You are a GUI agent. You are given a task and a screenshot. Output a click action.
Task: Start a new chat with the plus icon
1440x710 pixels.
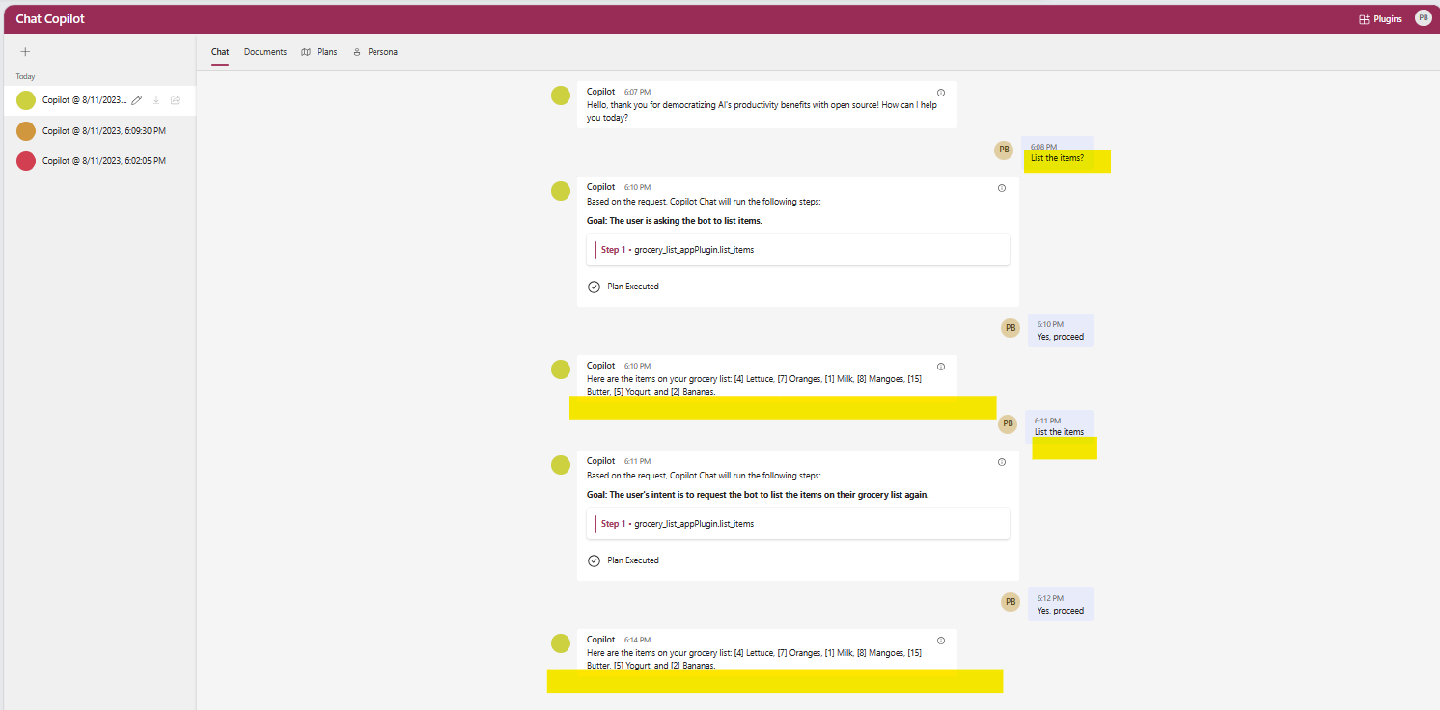[25, 51]
